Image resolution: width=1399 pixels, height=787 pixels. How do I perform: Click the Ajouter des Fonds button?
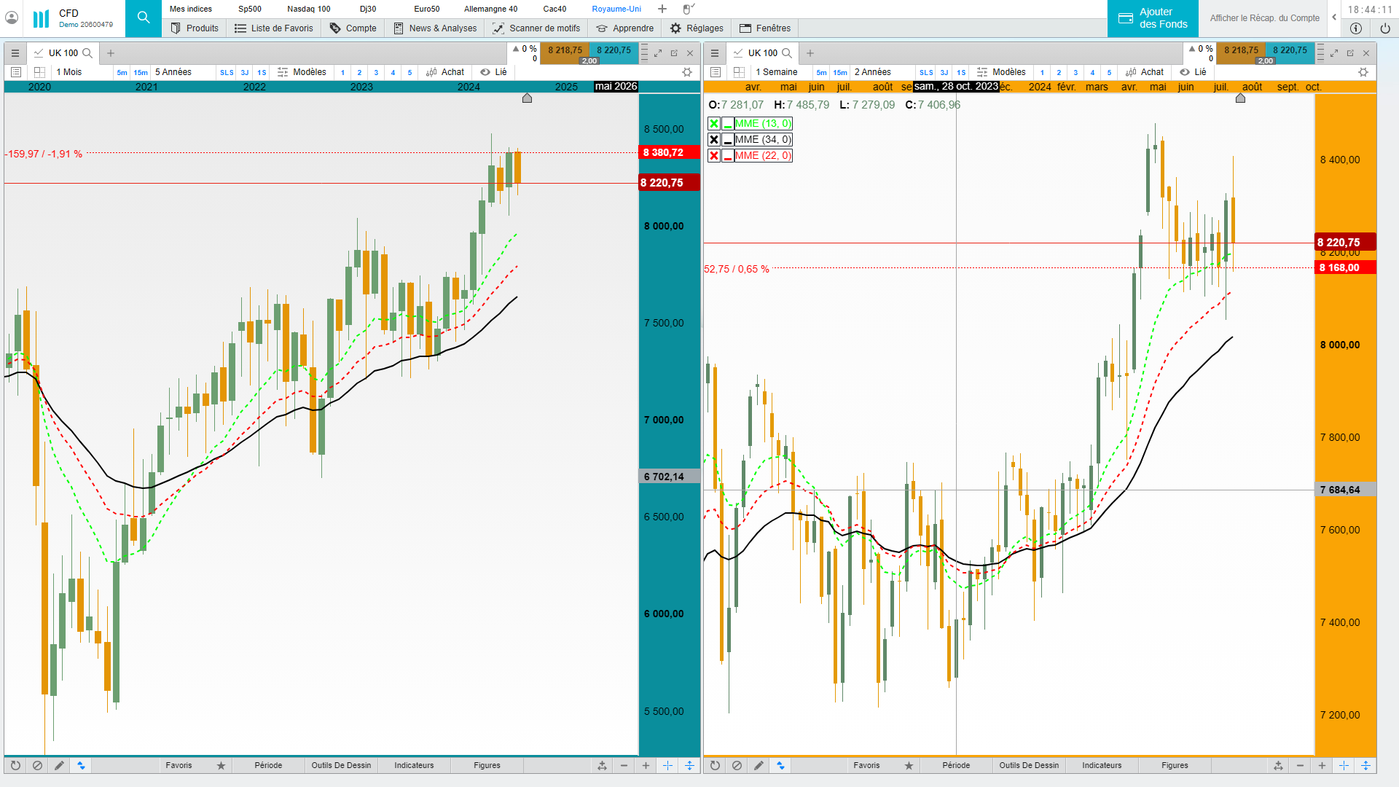point(1153,18)
